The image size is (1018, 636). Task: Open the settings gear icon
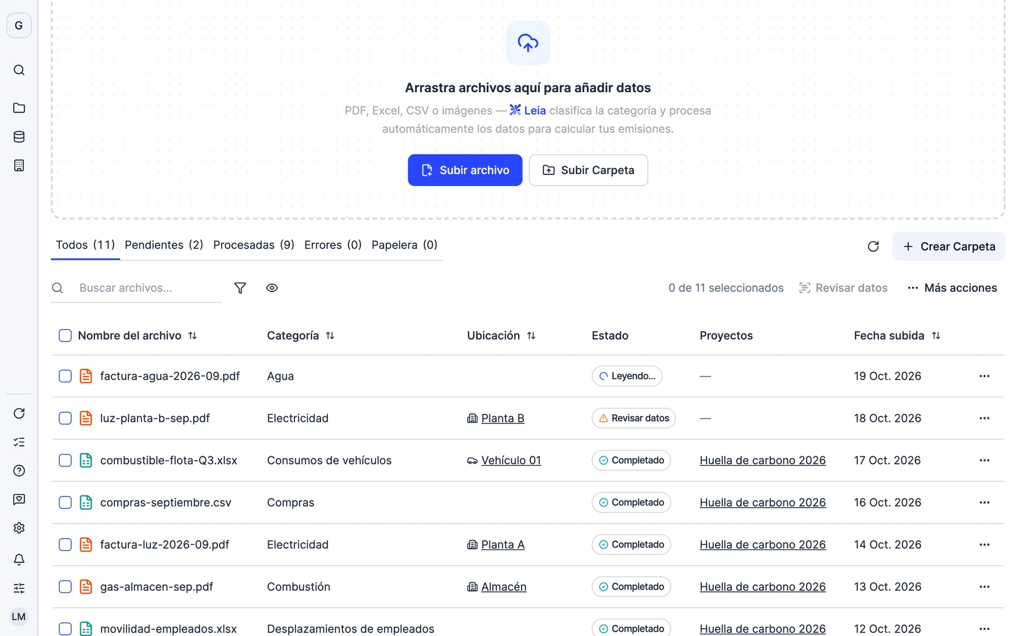coord(19,528)
